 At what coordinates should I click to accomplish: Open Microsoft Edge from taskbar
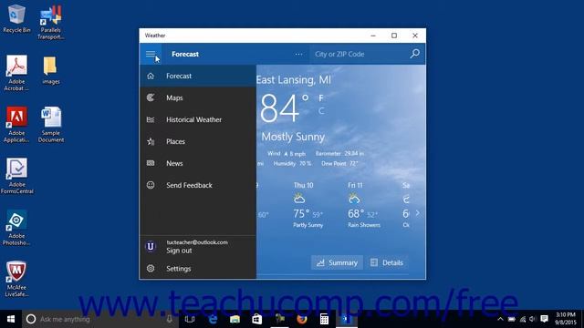tap(213, 319)
